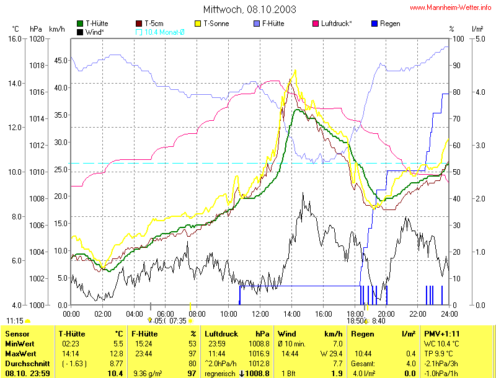Click the dark red T-5cm legend square

pos(139,24)
